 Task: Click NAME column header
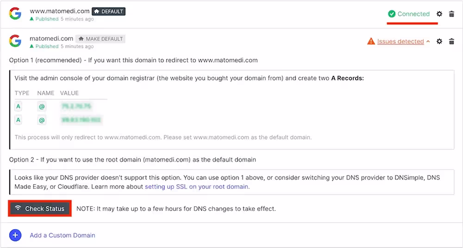click(45, 93)
